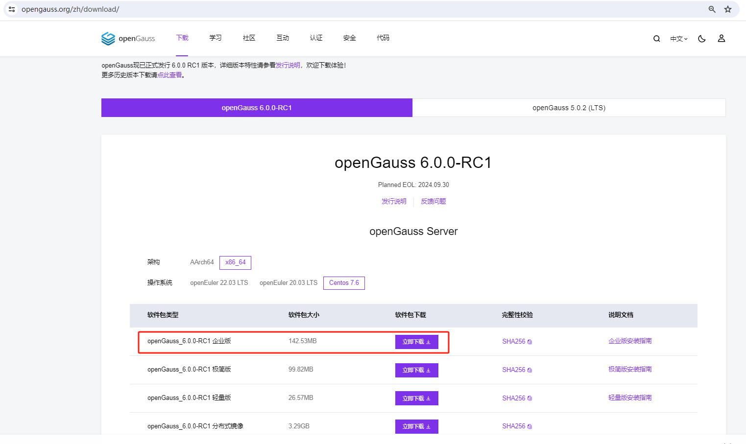Open 轻量版安装指南 documentation link
746x444 pixels.
click(630, 397)
